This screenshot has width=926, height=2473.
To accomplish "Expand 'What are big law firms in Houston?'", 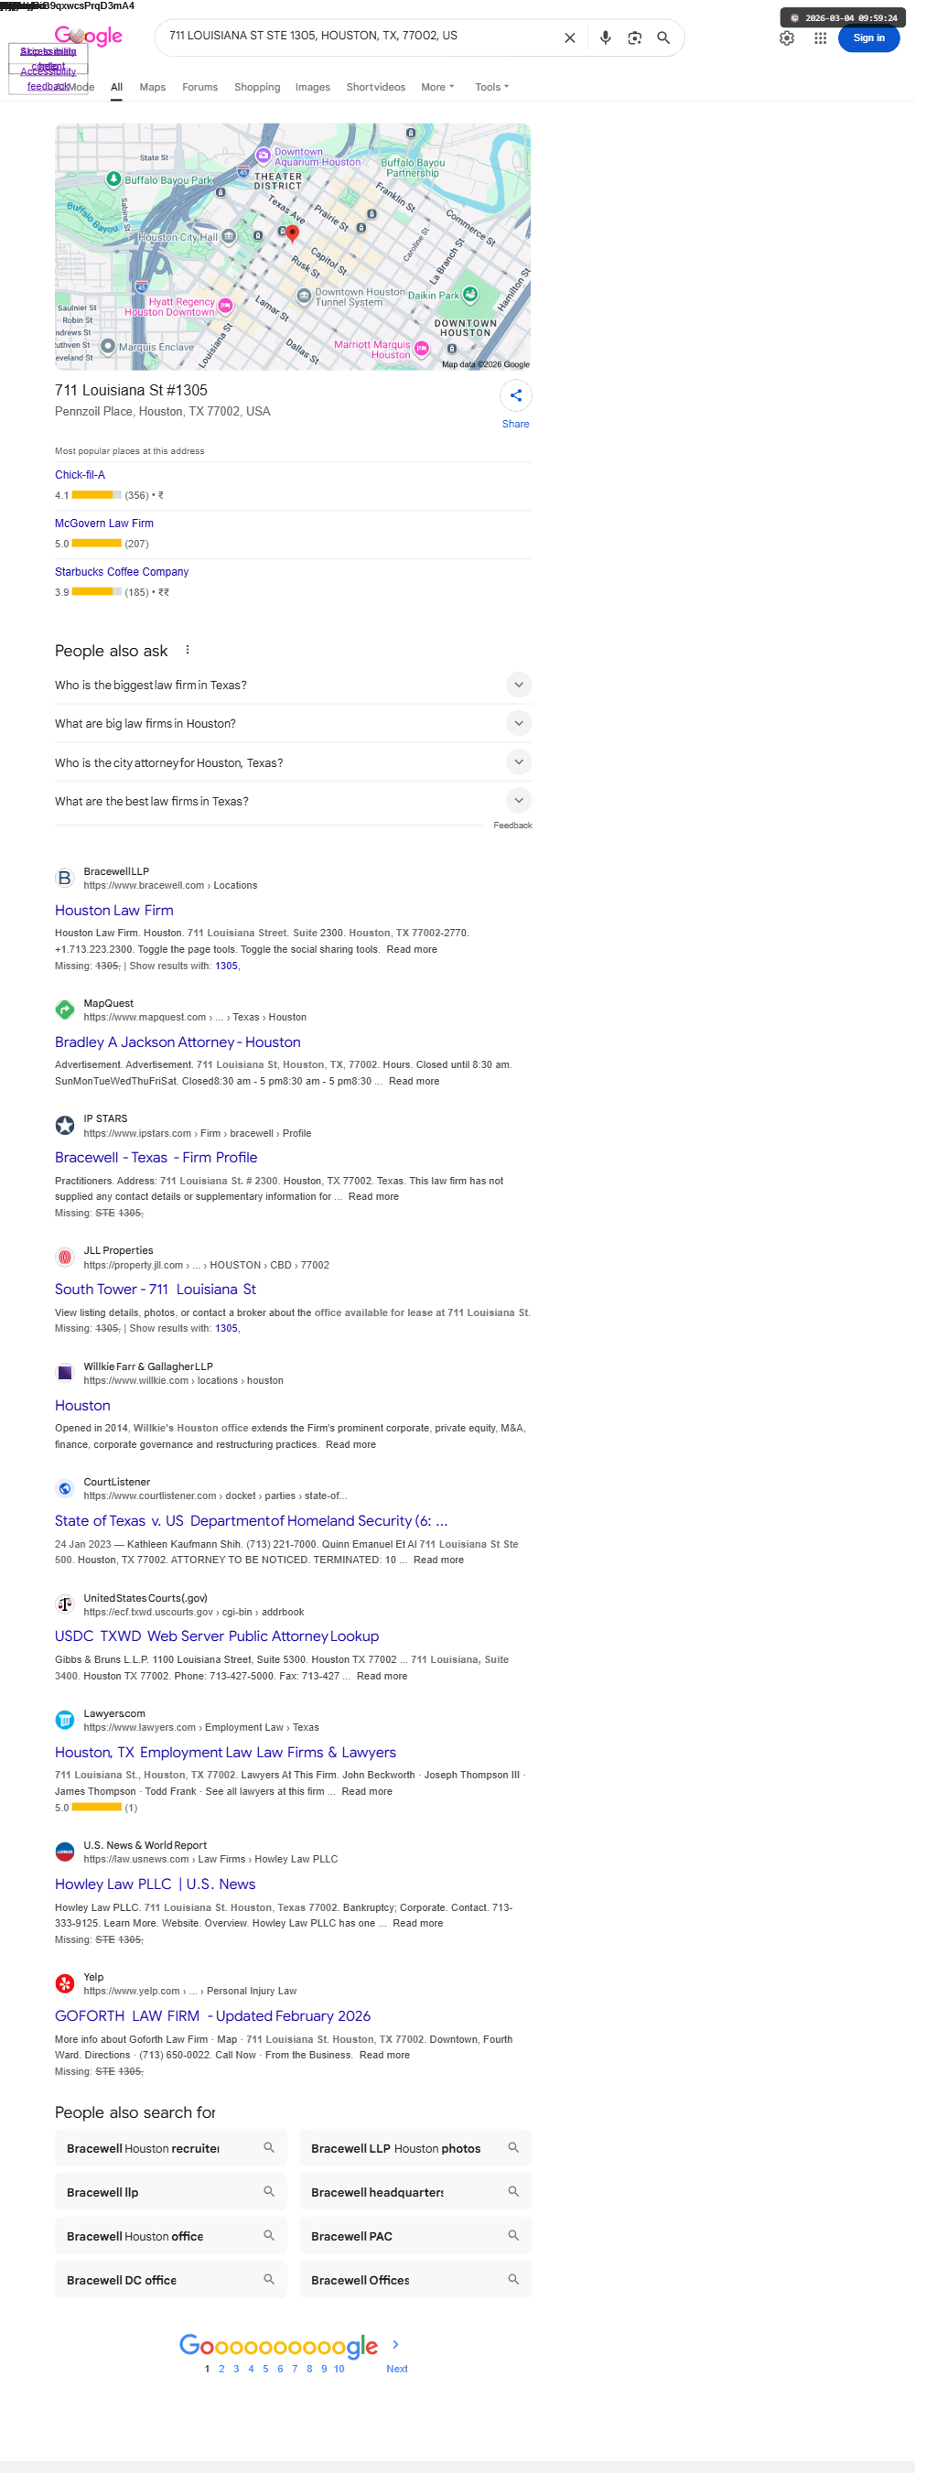I will pos(296,731).
